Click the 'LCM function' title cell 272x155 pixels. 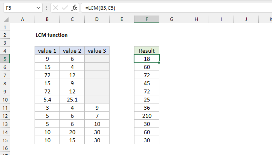click(52, 35)
